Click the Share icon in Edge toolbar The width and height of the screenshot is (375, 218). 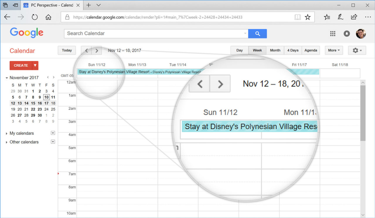click(x=354, y=17)
